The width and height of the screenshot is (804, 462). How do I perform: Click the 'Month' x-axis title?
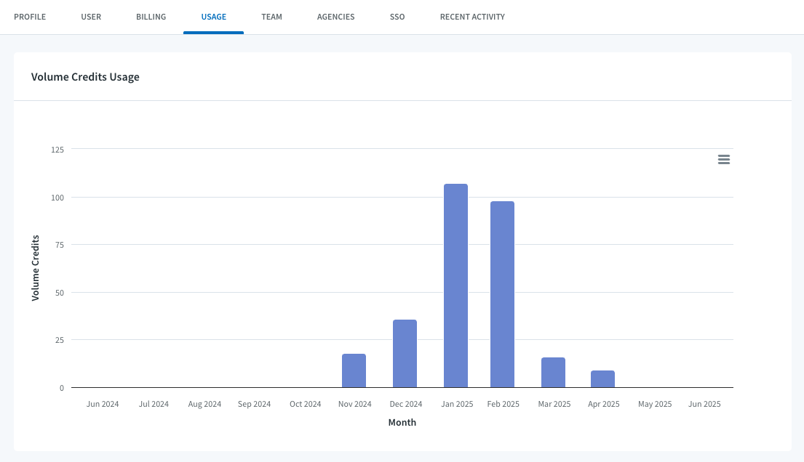[x=402, y=423]
